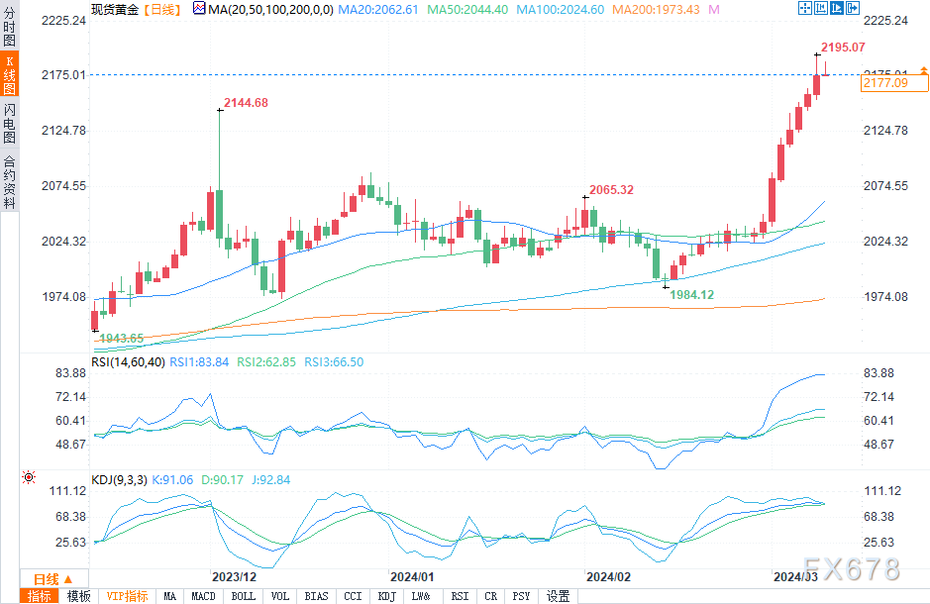Toggle the highlighted play-axis chart icon
930x604 pixels.
point(836,8)
